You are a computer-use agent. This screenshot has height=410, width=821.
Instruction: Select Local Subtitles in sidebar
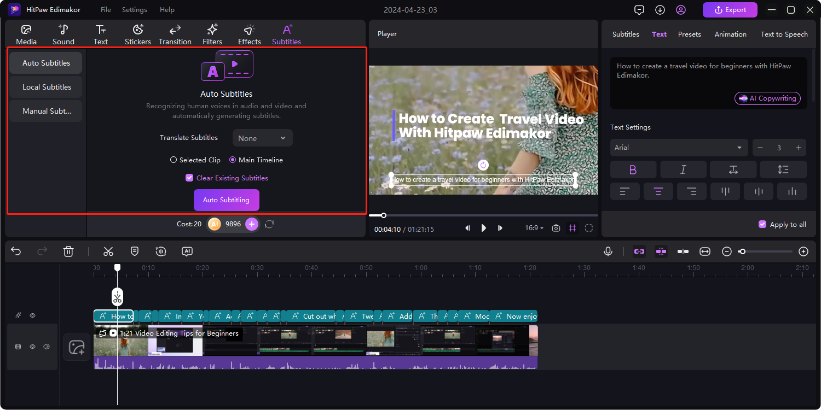tap(47, 87)
